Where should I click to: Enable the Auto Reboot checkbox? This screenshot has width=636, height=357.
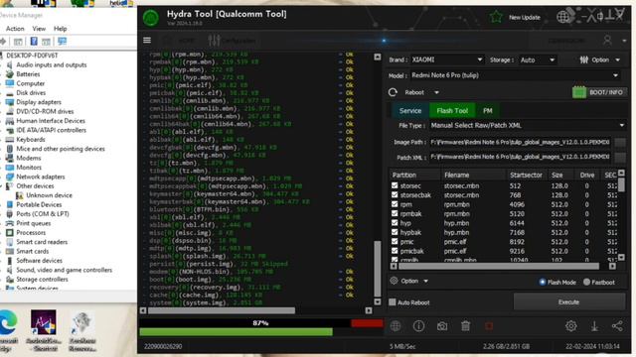coord(393,301)
